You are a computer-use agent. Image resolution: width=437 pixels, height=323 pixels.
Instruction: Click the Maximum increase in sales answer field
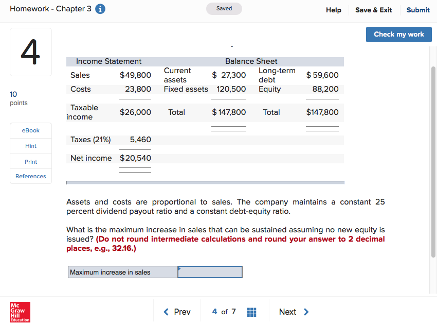(210, 271)
